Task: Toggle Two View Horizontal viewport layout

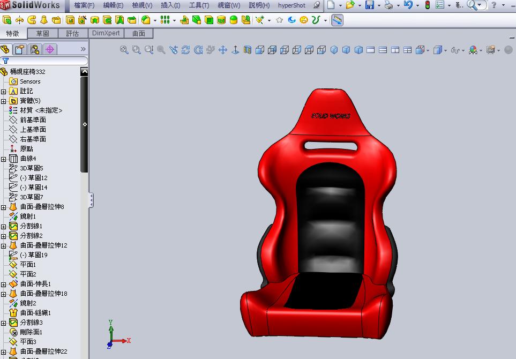Action: pyautogui.click(x=383, y=50)
